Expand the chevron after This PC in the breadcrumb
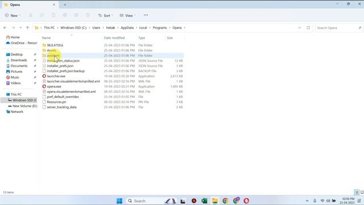364x205 pixels. [57, 28]
